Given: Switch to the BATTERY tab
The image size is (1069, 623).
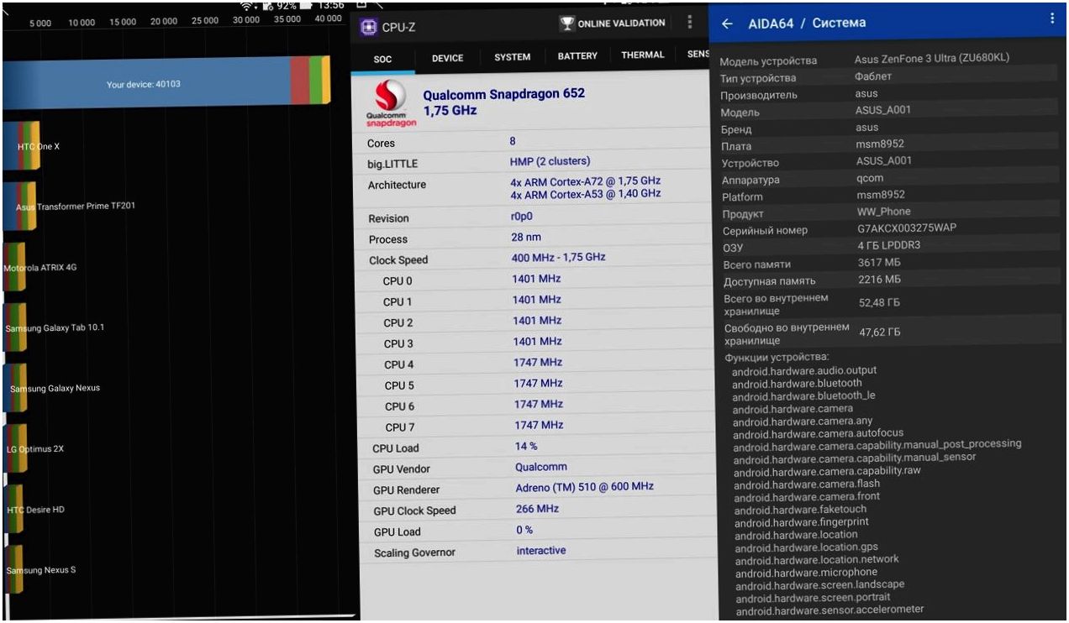Looking at the screenshot, I should pyautogui.click(x=577, y=56).
